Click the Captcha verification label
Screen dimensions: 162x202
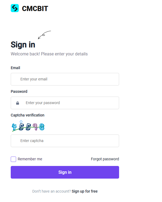(x=27, y=115)
